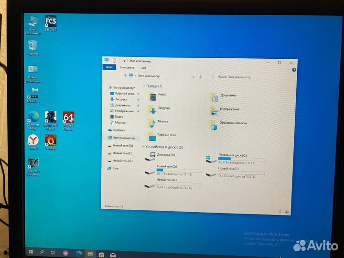Image resolution: width=344 pixels, height=258 pixels.
Task: Collapse the Папки (7) group
Action: 143,86
